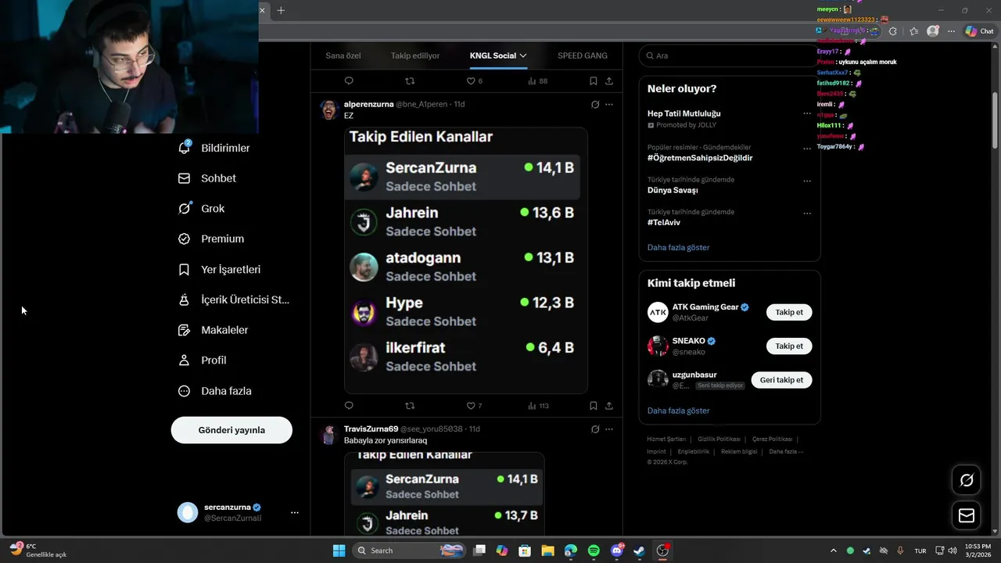The height and width of the screenshot is (563, 1001).
Task: Open browser settings and more menu
Action: (951, 31)
